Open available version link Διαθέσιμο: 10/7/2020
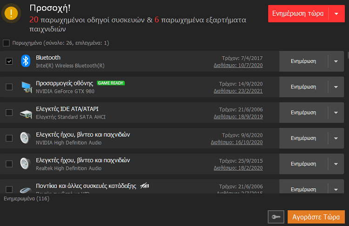Viewport: 349px width, 226px height. 238,65
